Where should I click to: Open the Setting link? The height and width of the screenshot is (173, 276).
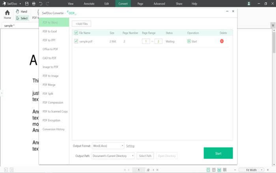130,146
